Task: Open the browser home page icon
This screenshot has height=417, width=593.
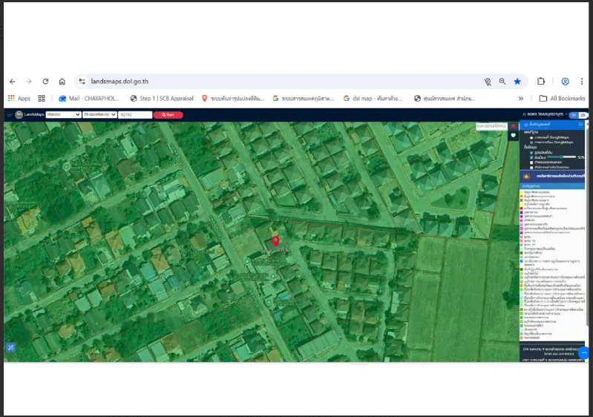Action: (62, 82)
